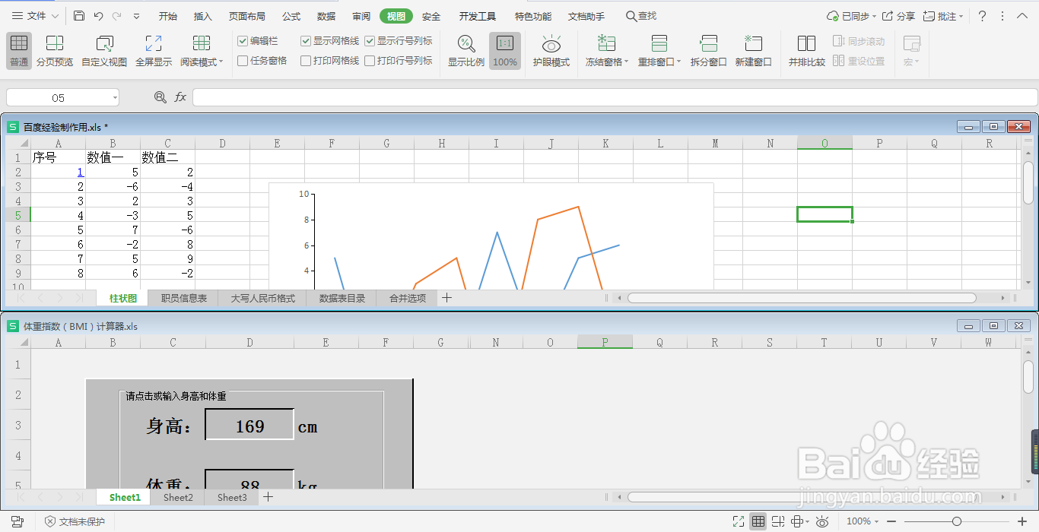Image resolution: width=1039 pixels, height=532 pixels.
Task: Click the fx insert function icon
Action: 180,97
